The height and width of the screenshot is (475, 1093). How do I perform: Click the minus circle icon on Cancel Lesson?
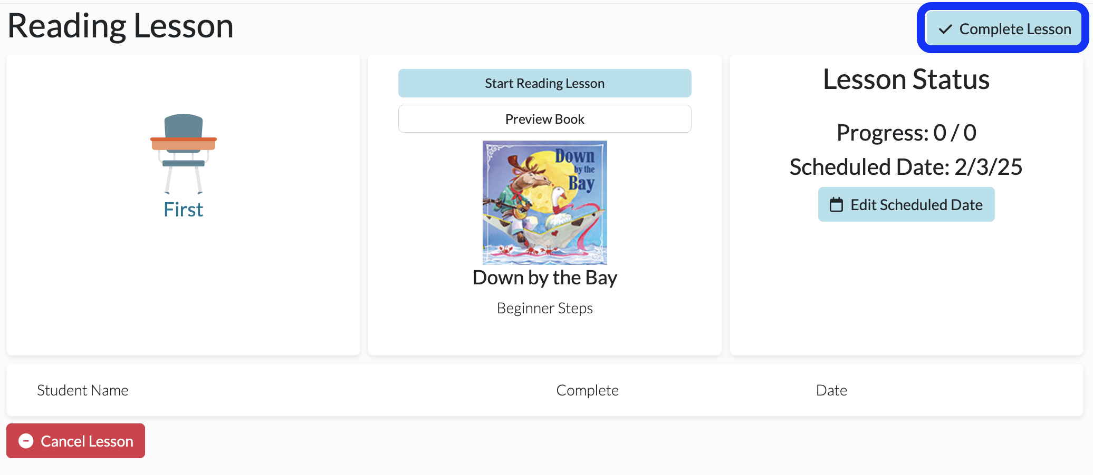click(26, 441)
